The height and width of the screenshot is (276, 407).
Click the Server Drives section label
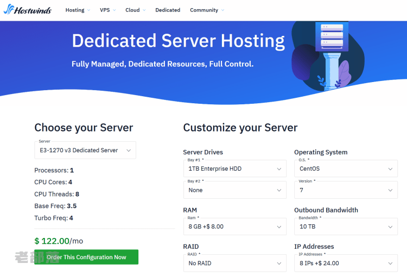[x=203, y=152]
